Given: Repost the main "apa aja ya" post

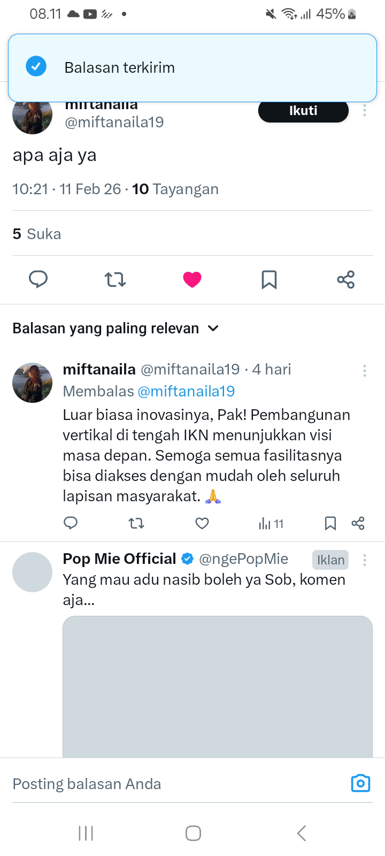Looking at the screenshot, I should [x=115, y=279].
